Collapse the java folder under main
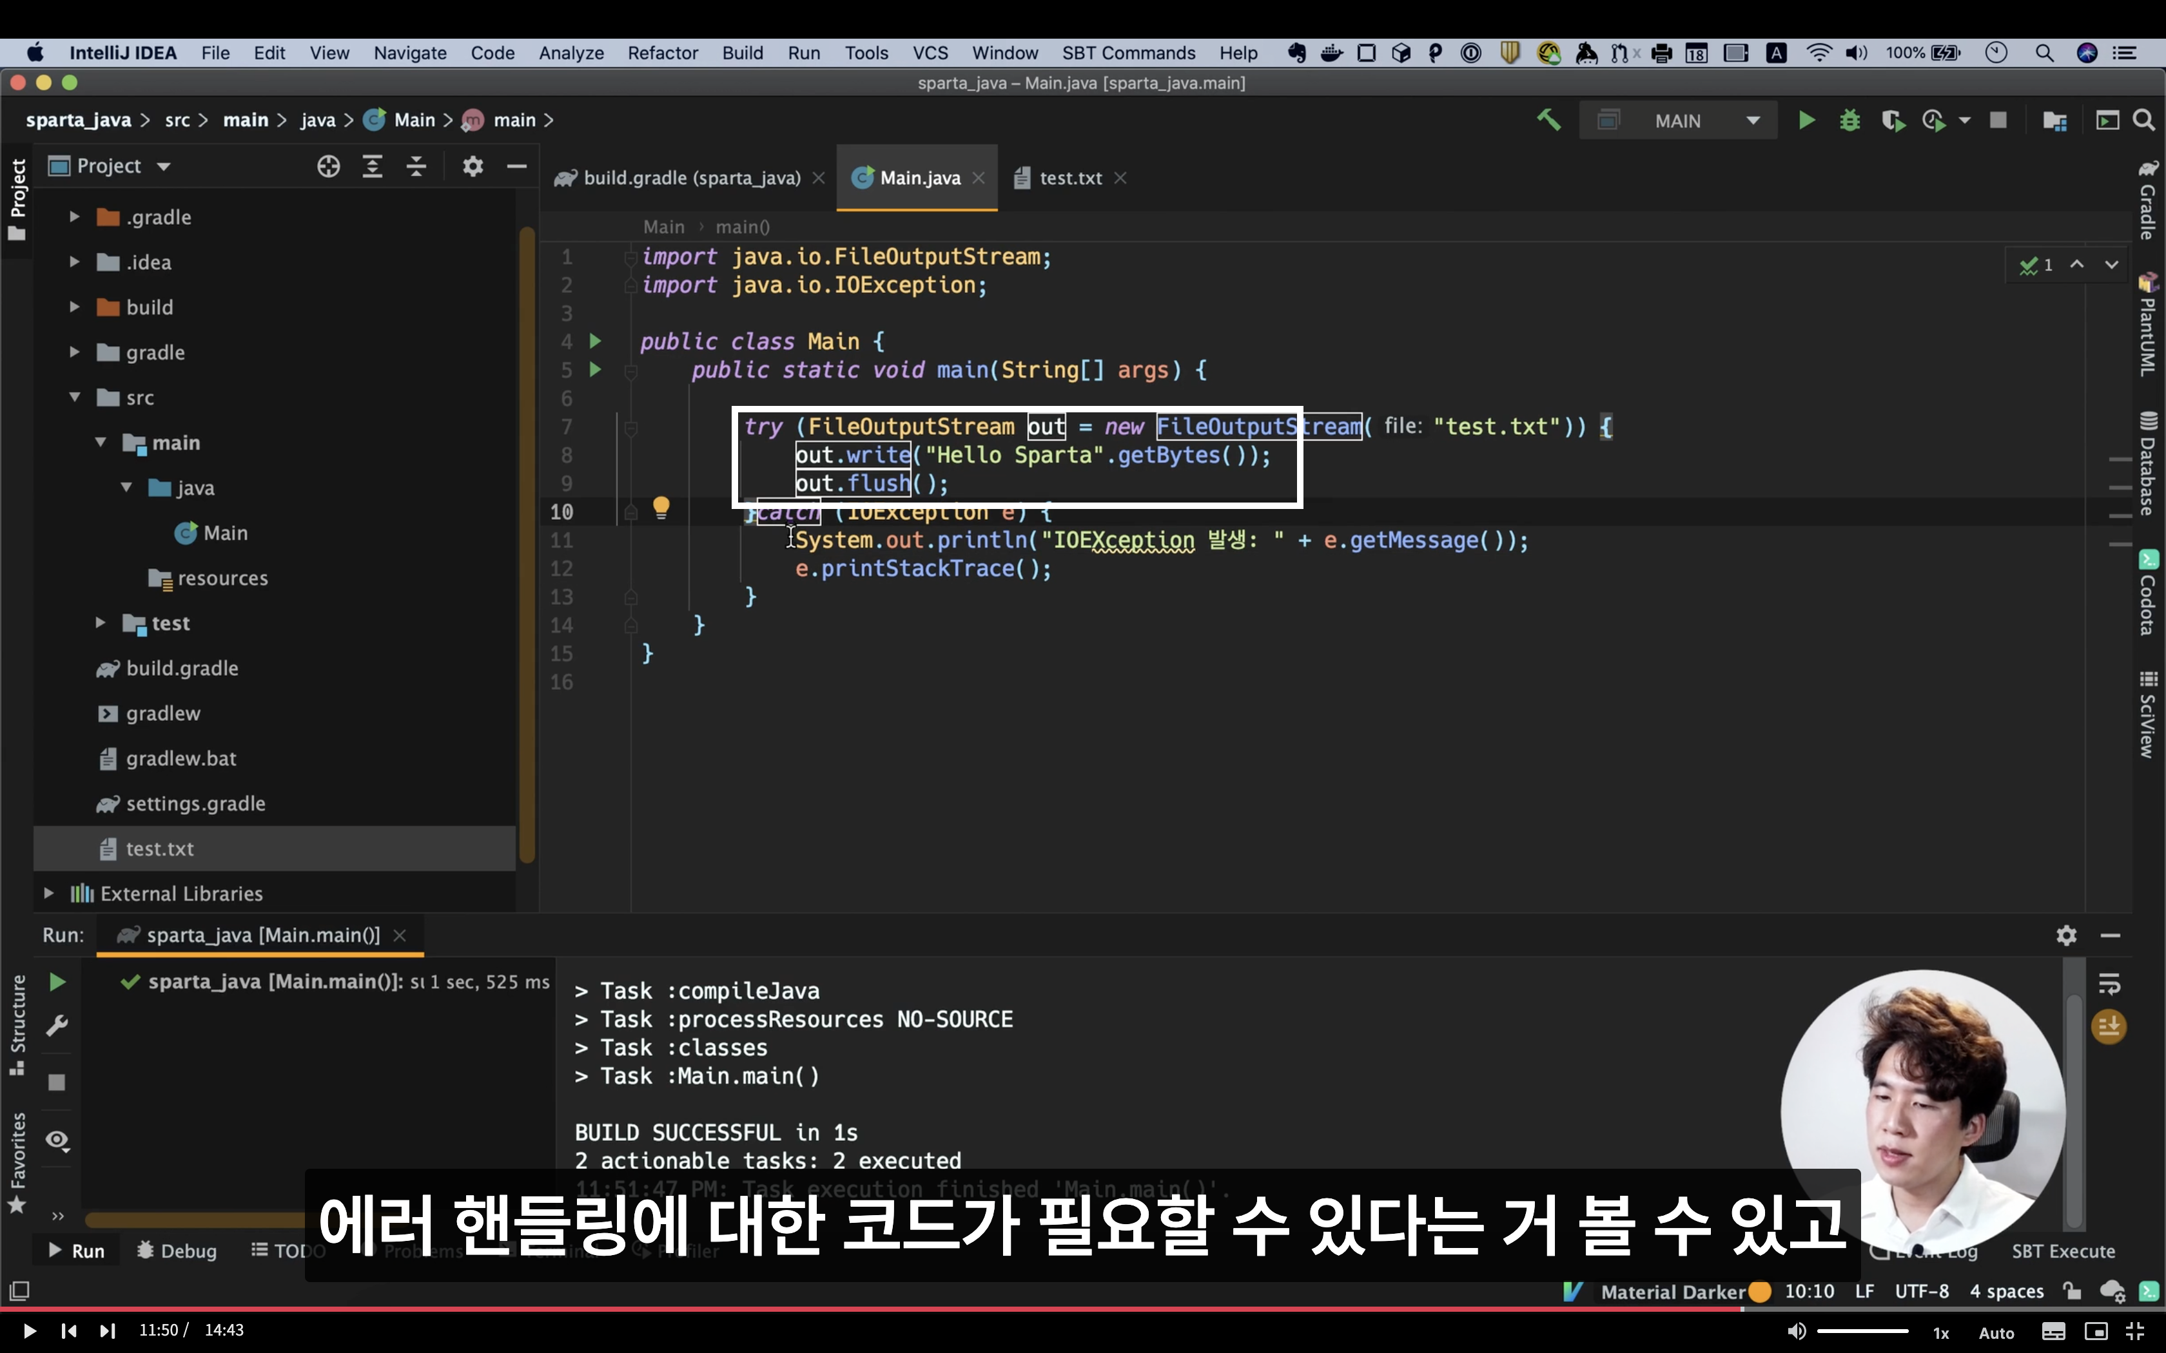This screenshot has width=2166, height=1353. click(126, 487)
